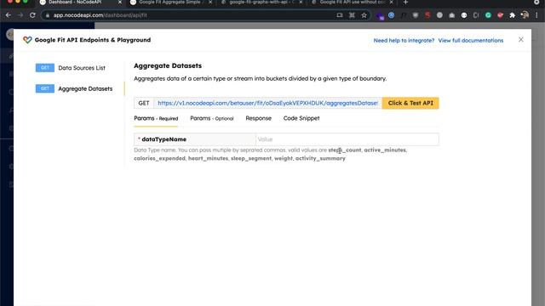Image resolution: width=545 pixels, height=306 pixels.
Task: Click the lock icon in the address bar
Action: (48, 15)
